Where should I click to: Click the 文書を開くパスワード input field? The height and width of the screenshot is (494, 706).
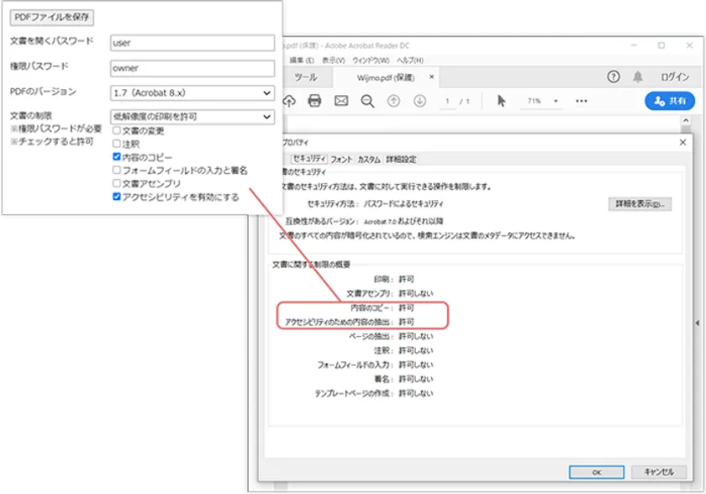(x=192, y=43)
